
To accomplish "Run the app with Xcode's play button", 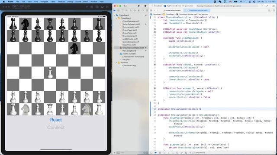I will click(139, 6).
